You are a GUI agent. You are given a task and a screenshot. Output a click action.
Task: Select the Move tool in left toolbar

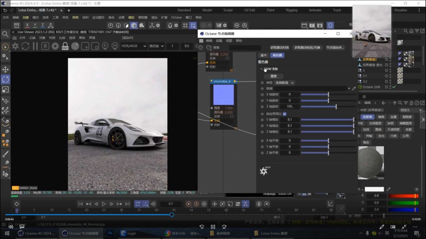(5, 69)
